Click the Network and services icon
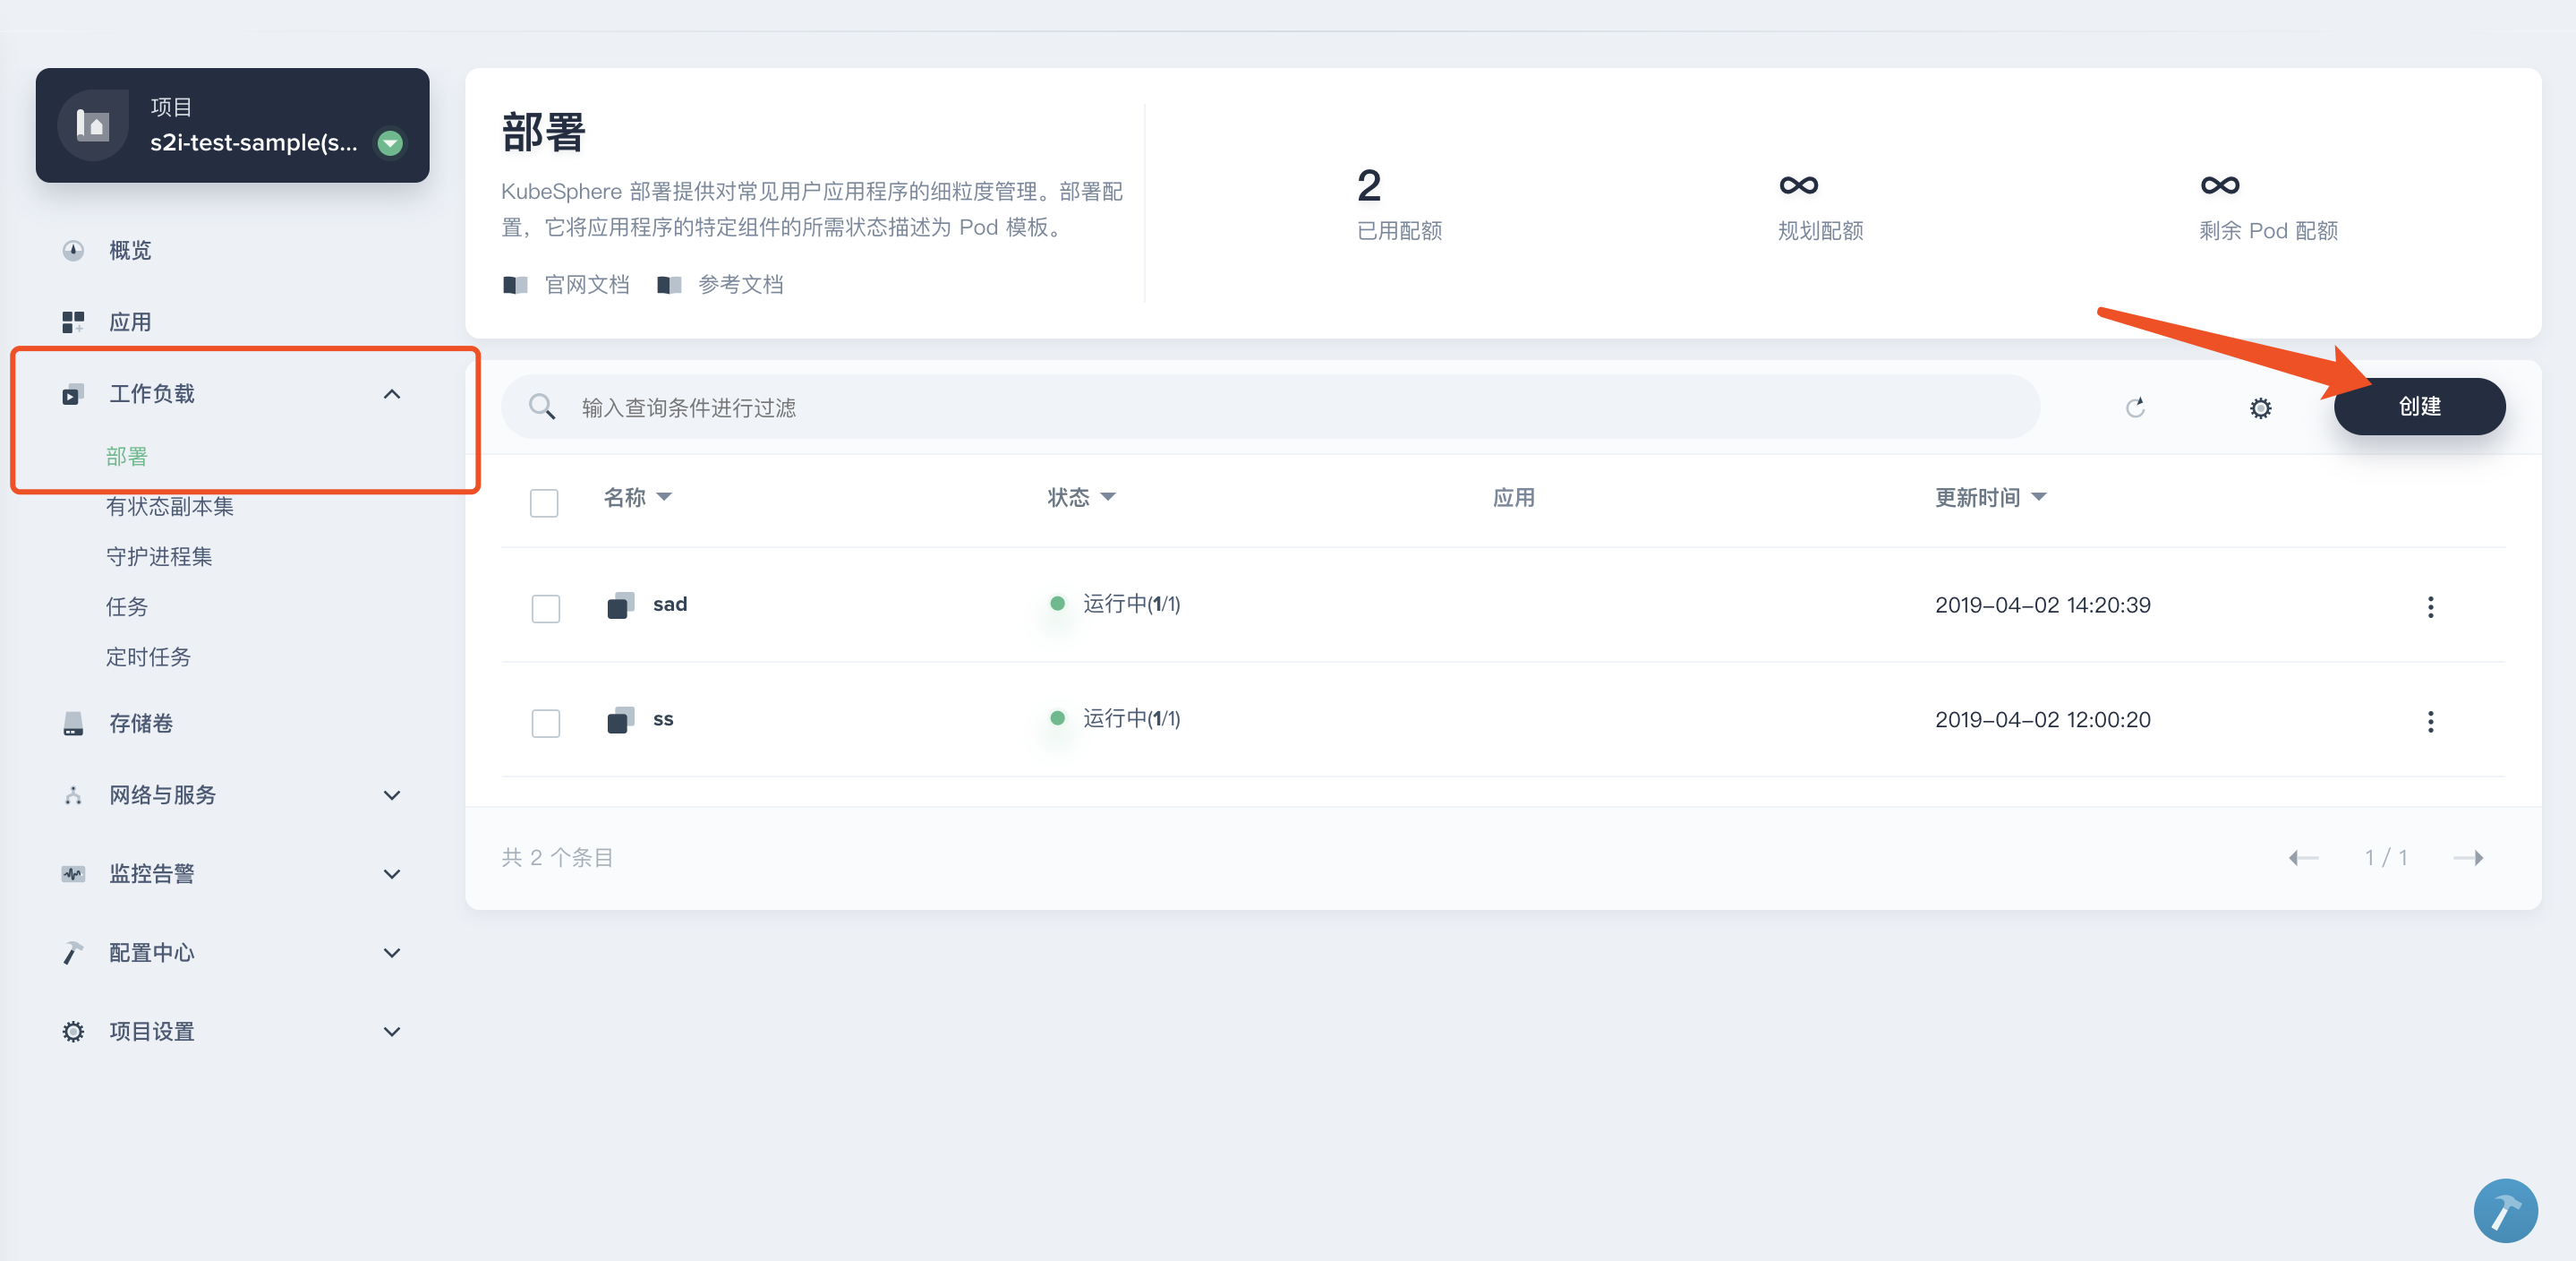Screen dimensions: 2576x1261 pos(73,795)
